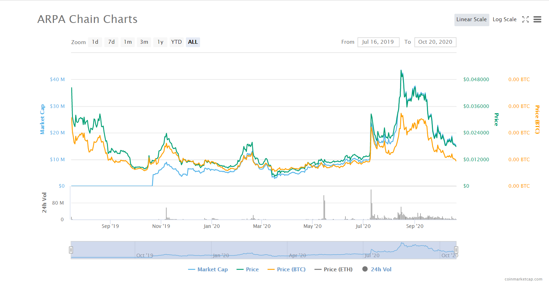The width and height of the screenshot is (549, 284).
Task: Select the 1y zoom range
Action: [160, 42]
